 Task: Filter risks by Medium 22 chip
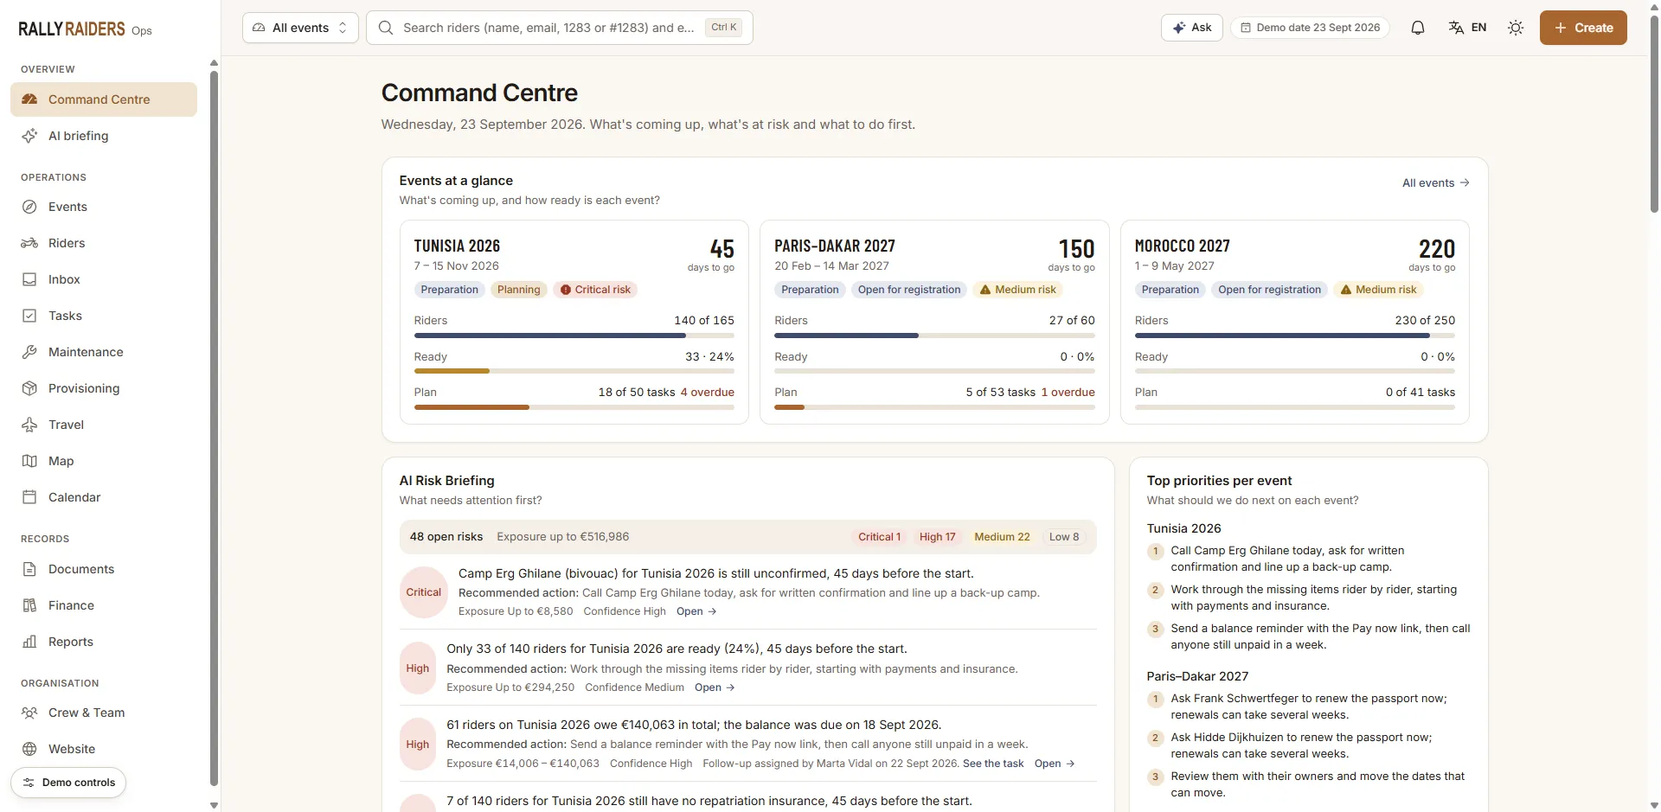(1002, 537)
